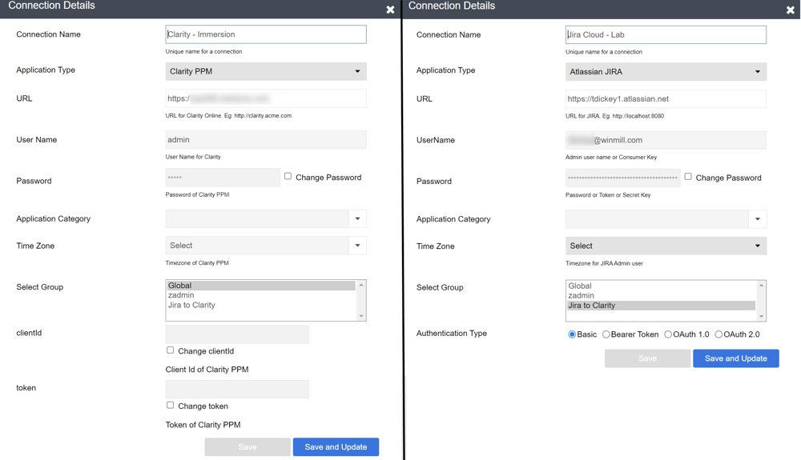Viewport: 801px width, 460px height.
Task: Click scroll up arrow of Clarity group list
Action: point(361,285)
